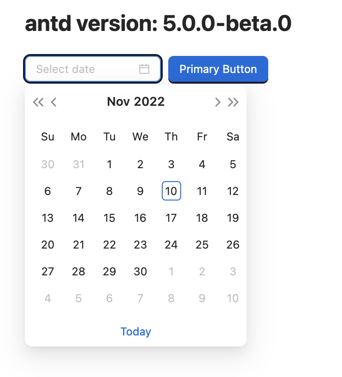
Task: Select Today at the calendar bottom
Action: [136, 331]
